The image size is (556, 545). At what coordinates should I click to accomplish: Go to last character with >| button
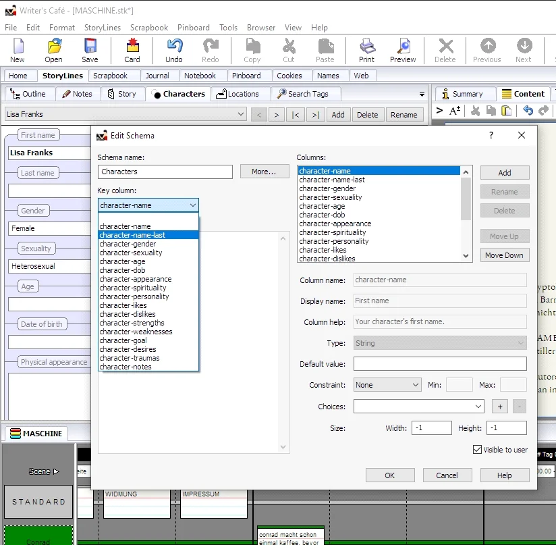[x=316, y=115]
